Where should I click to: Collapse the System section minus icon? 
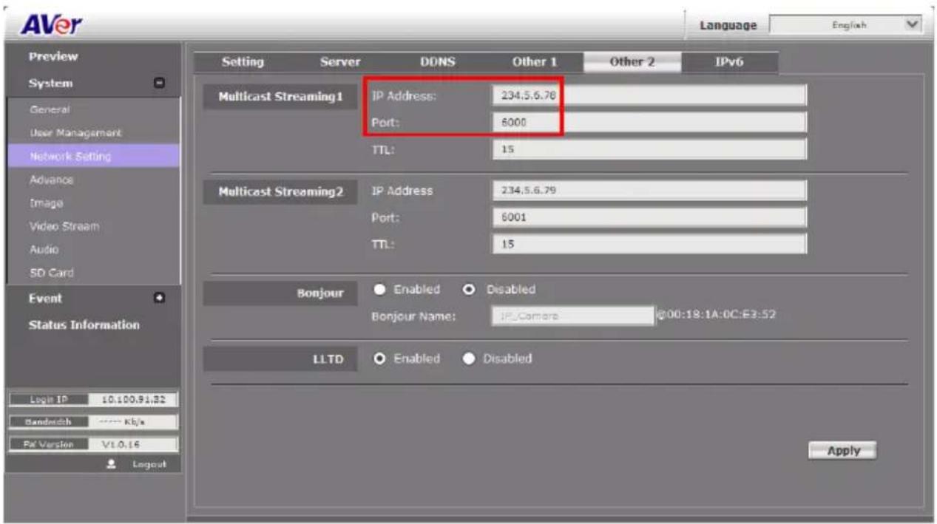point(158,84)
